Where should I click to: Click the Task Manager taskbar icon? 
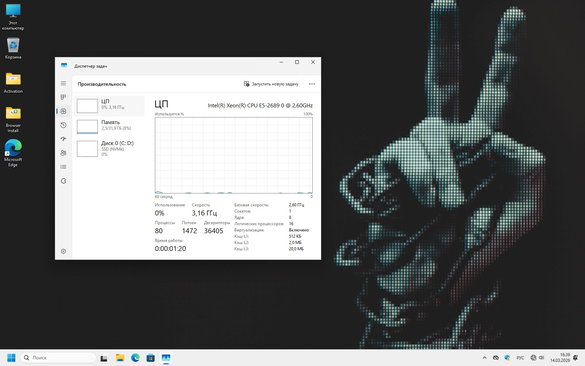166,358
